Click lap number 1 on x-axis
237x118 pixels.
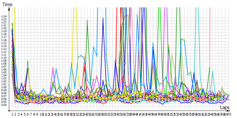pyautogui.click(x=12, y=114)
